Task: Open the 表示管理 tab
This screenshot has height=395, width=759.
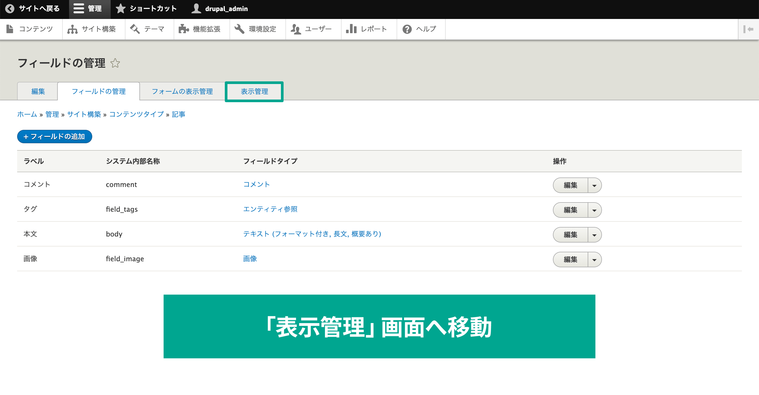Action: pyautogui.click(x=254, y=91)
